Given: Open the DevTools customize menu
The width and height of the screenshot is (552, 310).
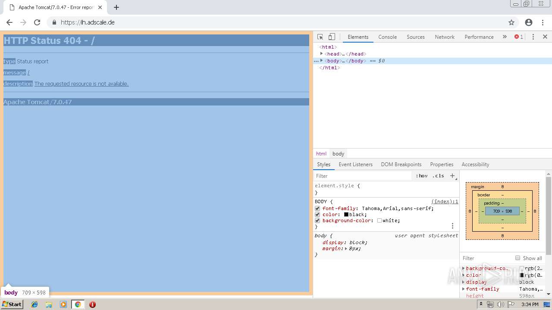Looking at the screenshot, I should click(533, 37).
